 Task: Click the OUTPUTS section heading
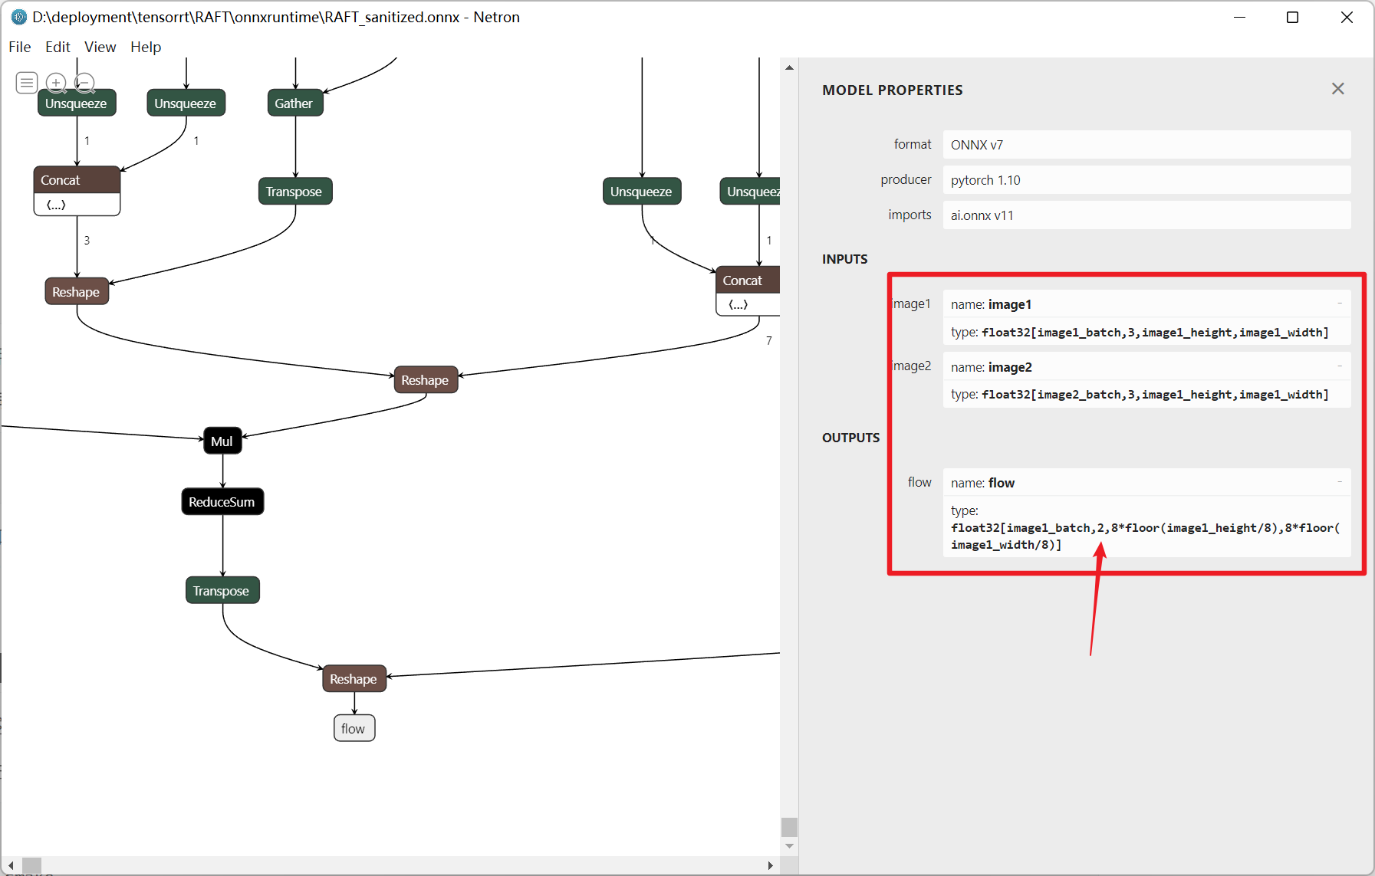point(850,438)
